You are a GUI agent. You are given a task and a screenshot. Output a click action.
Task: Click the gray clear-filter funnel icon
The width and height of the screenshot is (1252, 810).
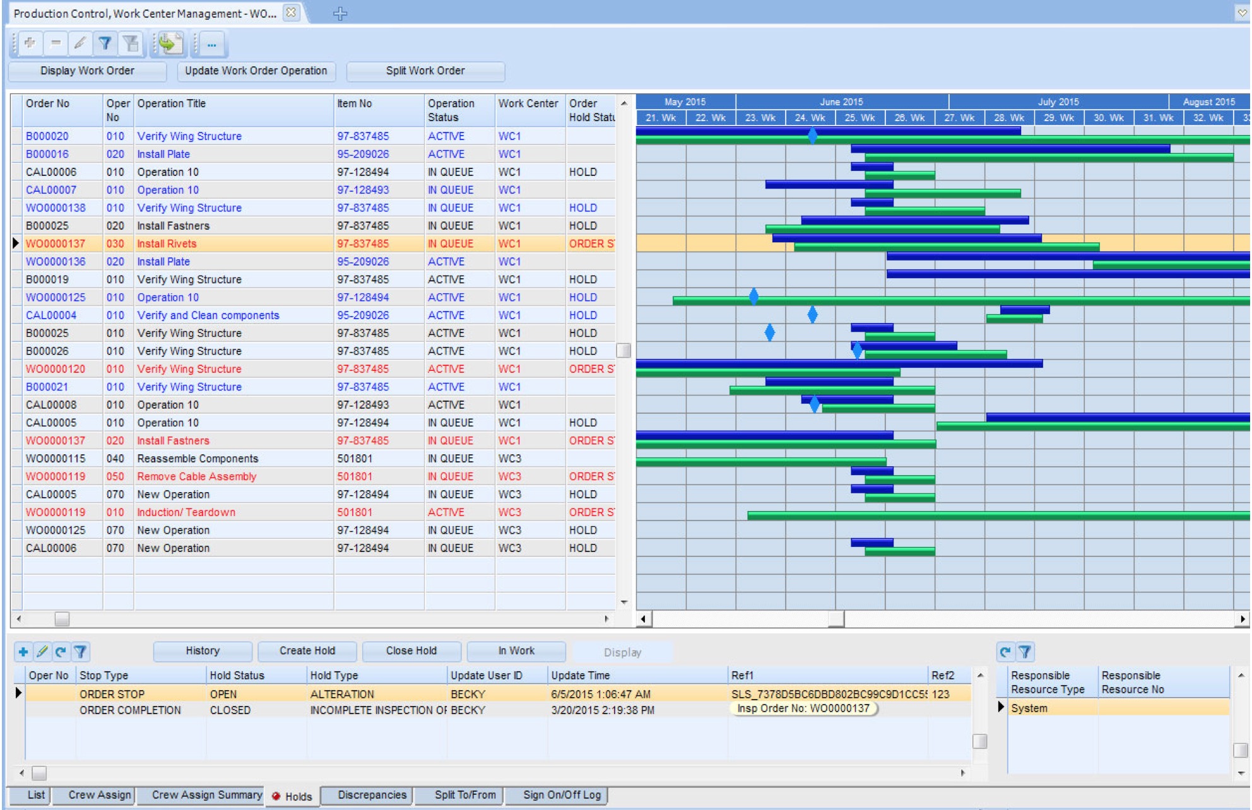(x=131, y=44)
